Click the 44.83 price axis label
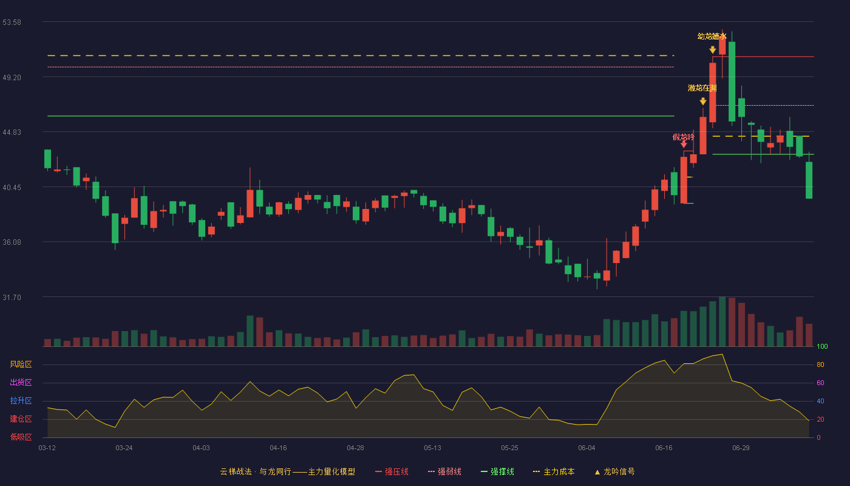The image size is (850, 486). [12, 132]
